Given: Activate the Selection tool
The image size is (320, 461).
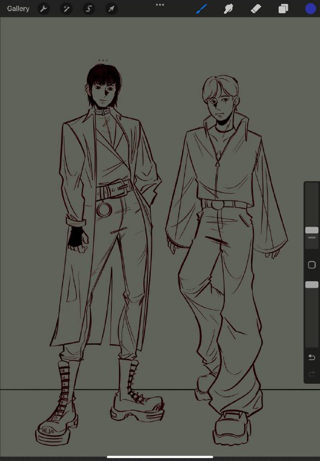Looking at the screenshot, I should pos(89,9).
